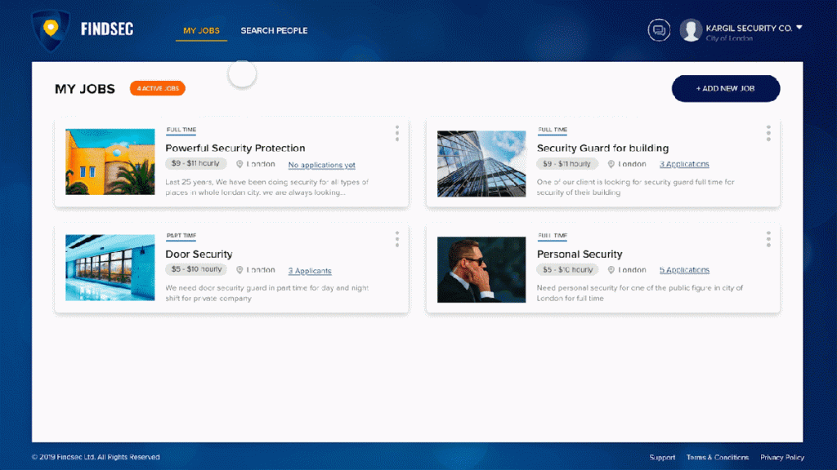
Task: Open three-dot menu for Personal Security
Action: pos(768,239)
